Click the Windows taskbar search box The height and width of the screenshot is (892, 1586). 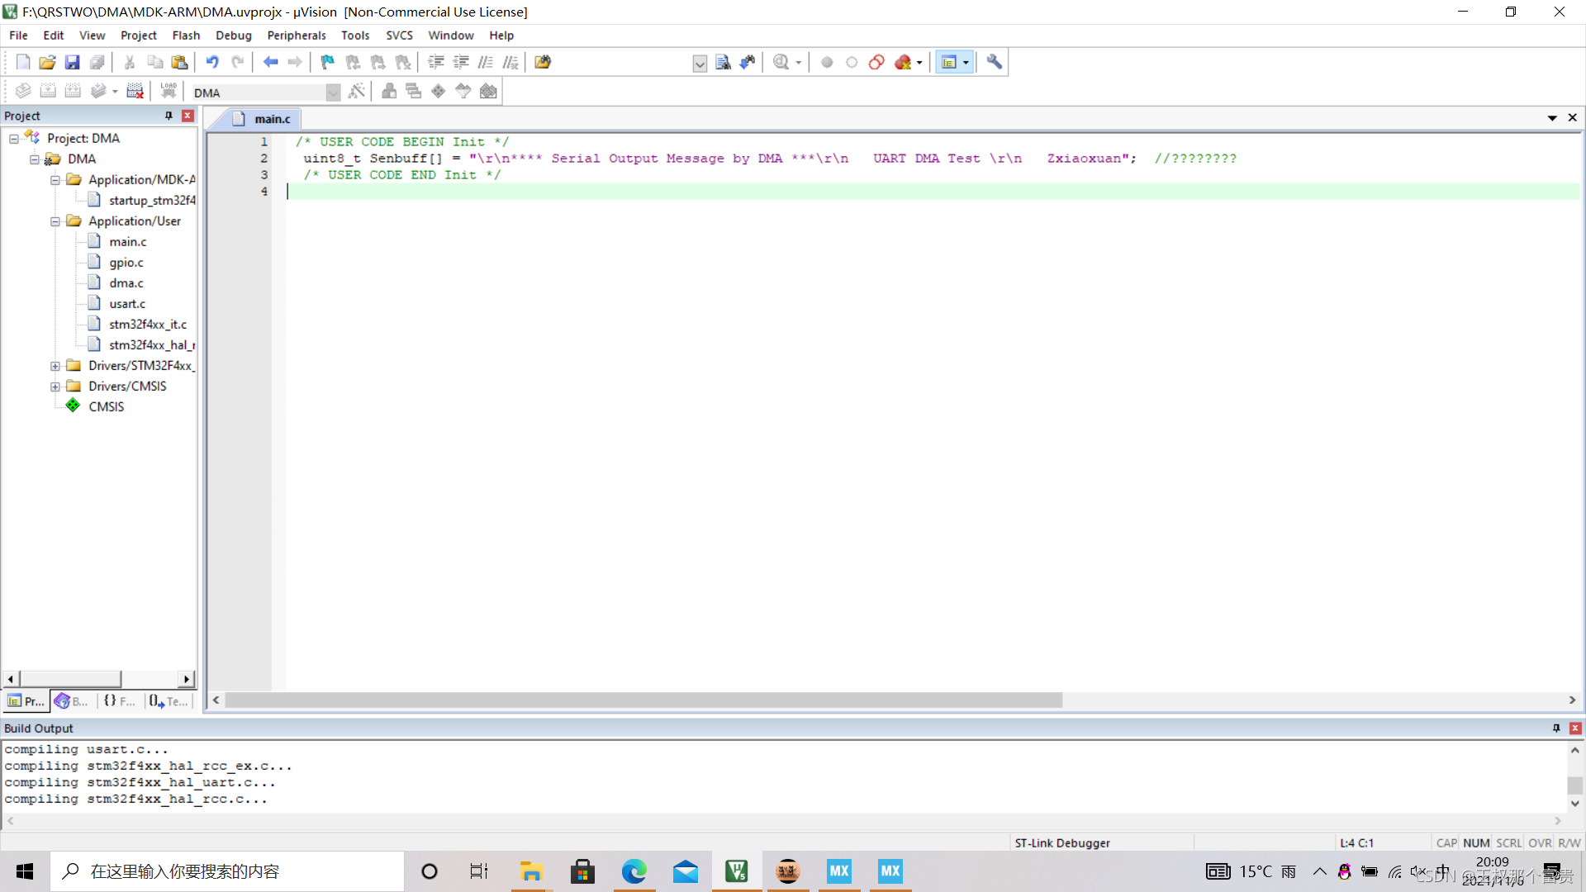coord(227,871)
